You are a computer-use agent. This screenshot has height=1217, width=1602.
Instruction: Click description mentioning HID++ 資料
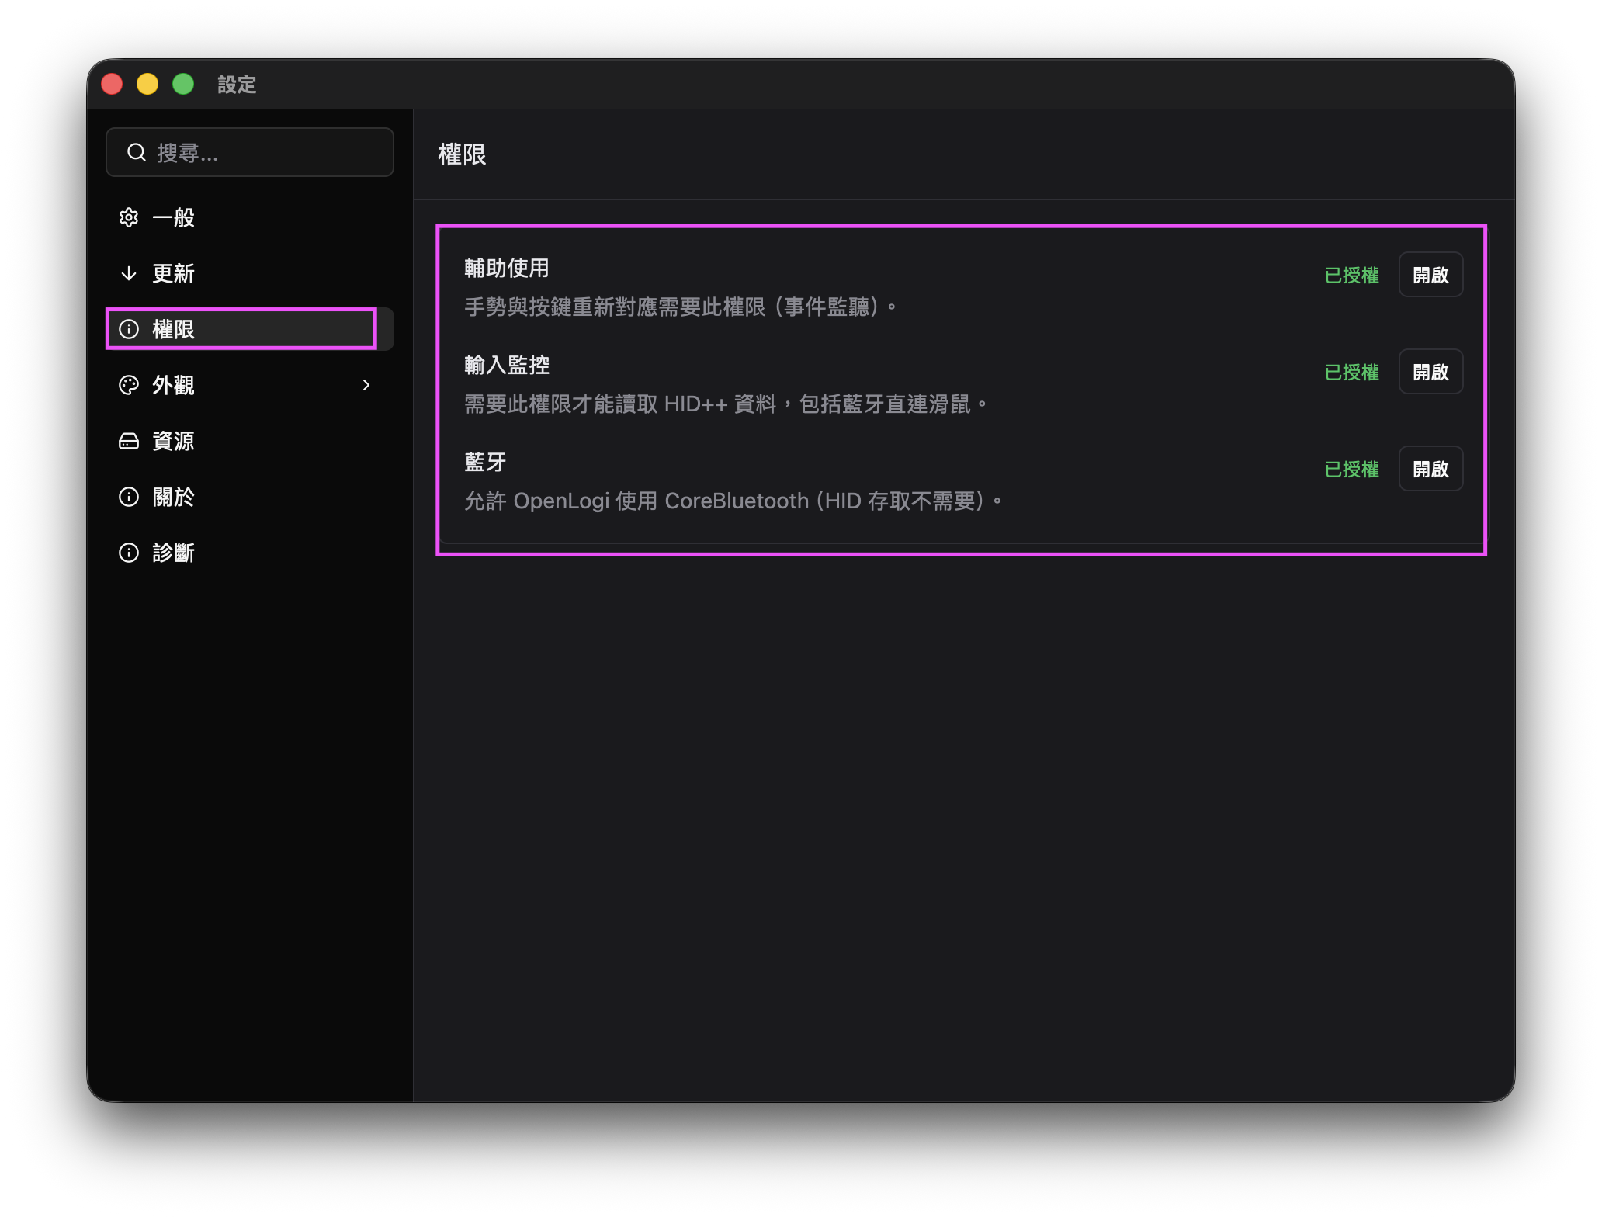coord(726,404)
